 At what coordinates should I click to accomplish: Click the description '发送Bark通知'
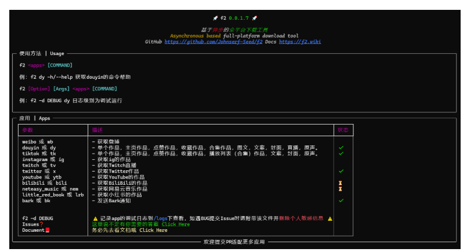point(114,201)
